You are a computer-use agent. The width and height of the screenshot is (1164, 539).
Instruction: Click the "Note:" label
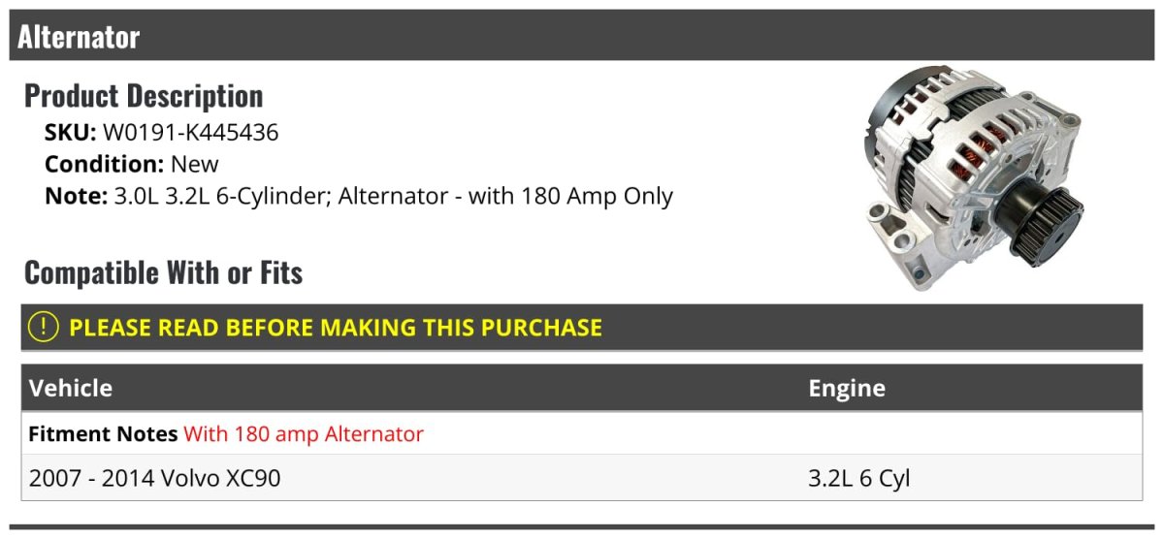pyautogui.click(x=76, y=196)
